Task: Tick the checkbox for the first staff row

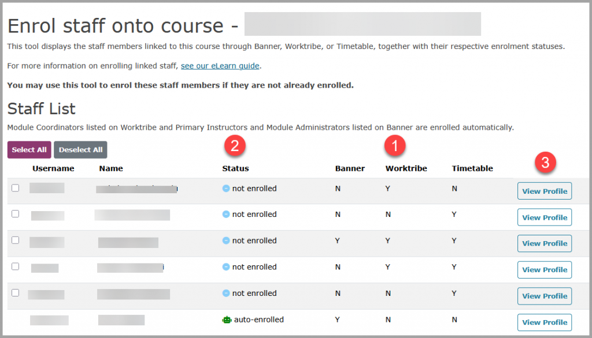Action: [16, 188]
